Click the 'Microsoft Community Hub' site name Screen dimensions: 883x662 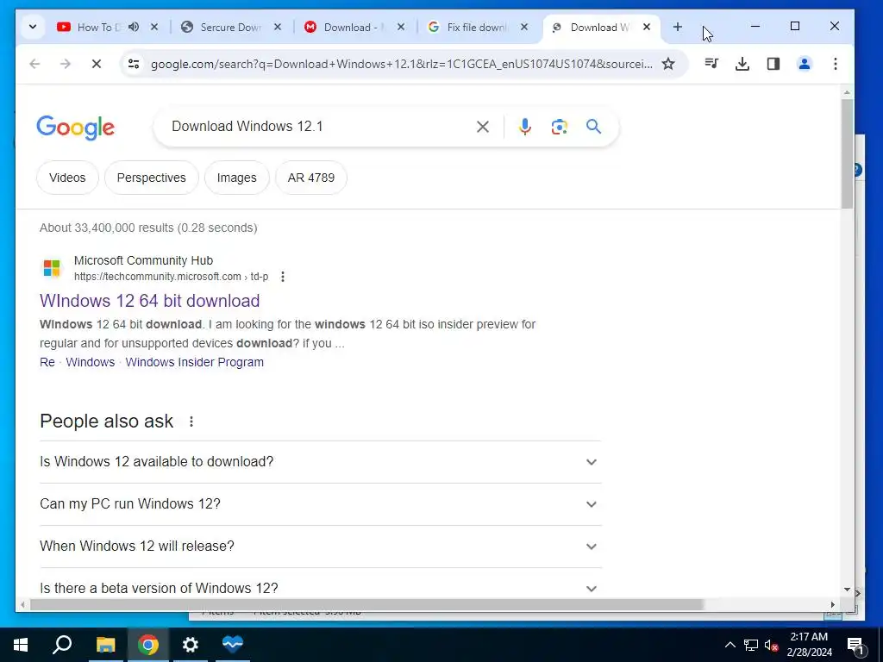coord(144,260)
